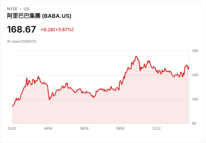Click the 50 price axis label

click(194, 123)
